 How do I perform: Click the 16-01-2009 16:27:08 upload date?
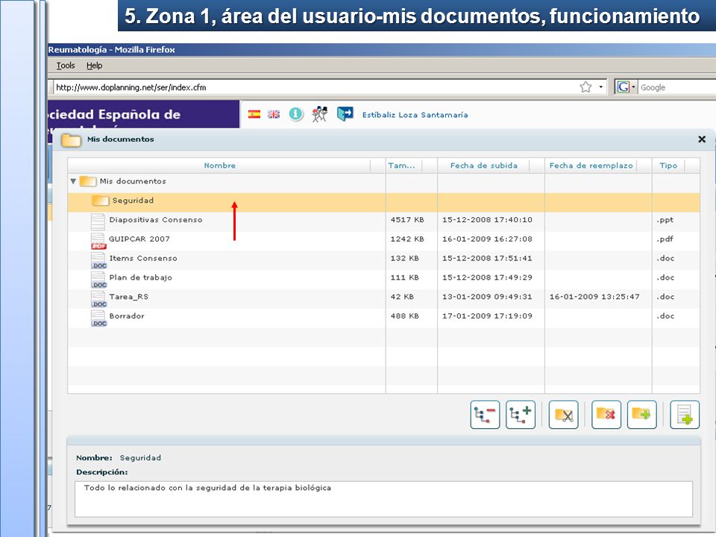click(487, 239)
